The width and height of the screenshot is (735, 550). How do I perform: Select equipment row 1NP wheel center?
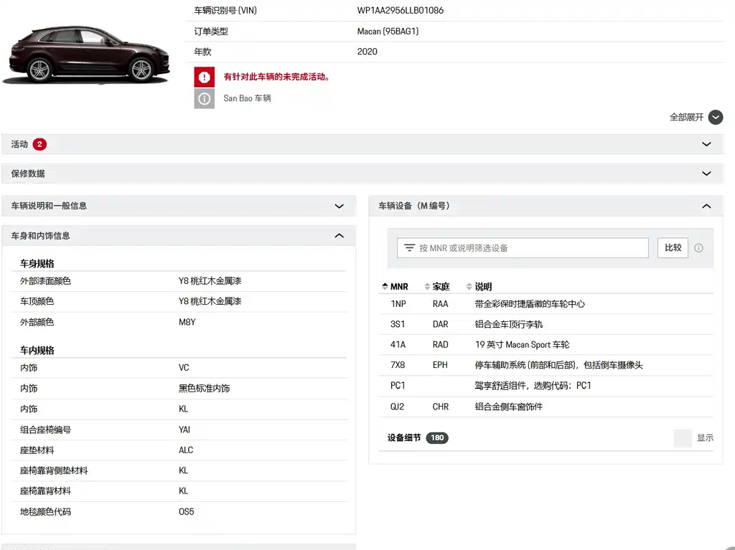[x=546, y=304]
